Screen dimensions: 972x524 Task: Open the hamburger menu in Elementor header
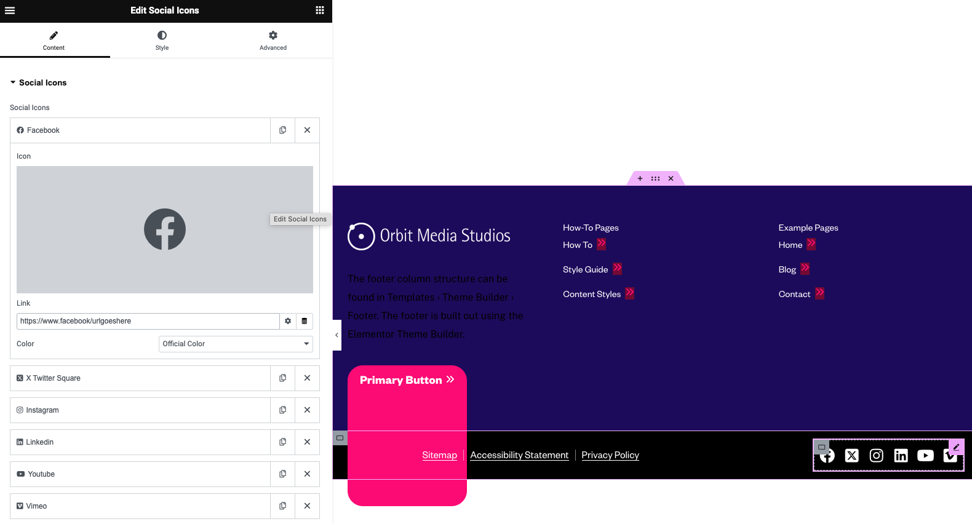click(x=10, y=10)
